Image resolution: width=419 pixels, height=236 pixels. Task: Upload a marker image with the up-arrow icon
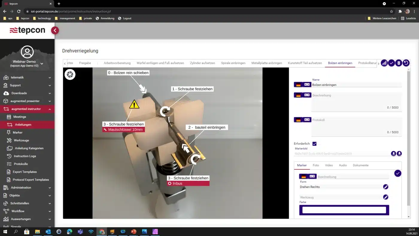[394, 154]
